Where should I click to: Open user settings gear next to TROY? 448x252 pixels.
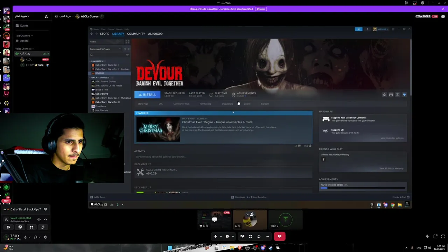[x=45, y=237]
